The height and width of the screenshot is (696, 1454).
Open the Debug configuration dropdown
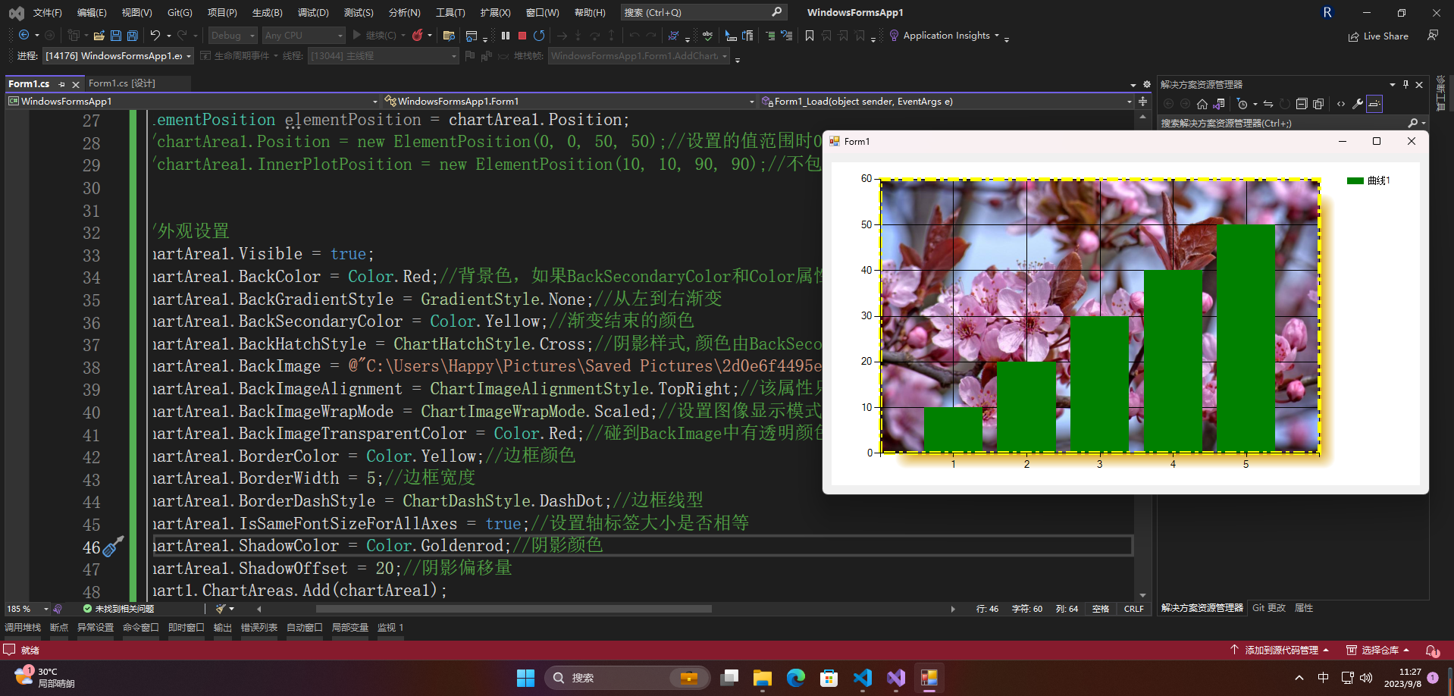[x=233, y=36]
